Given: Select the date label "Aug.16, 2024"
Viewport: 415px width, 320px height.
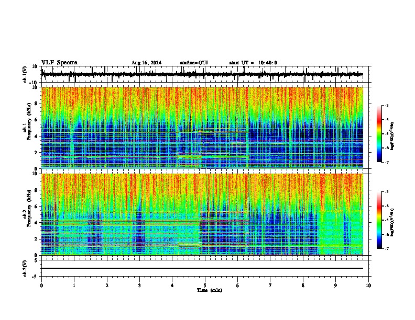Looking at the screenshot, I should tap(146, 63).
